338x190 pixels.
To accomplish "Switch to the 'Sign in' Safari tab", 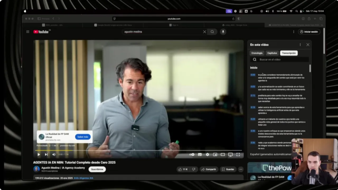I will click(174, 25).
